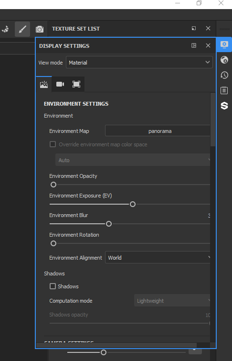
Task: Click the Environment Exposure slider handle
Action: [133, 204]
